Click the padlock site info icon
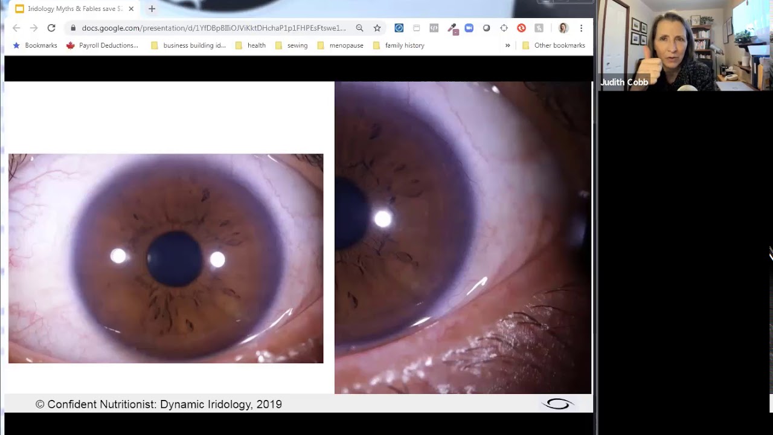 [73, 28]
